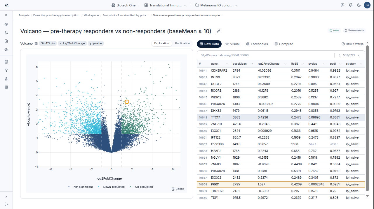Screen dimensions: 374x209
Task: Toggle the Up-regulated legend series
Action: pyautogui.click(x=141, y=187)
